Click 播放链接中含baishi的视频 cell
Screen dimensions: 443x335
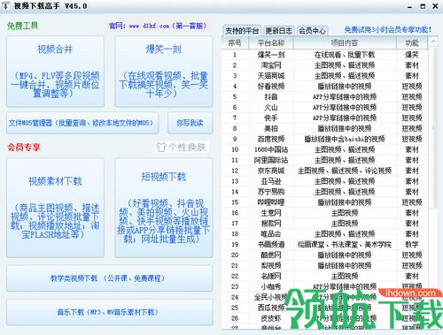(345, 139)
